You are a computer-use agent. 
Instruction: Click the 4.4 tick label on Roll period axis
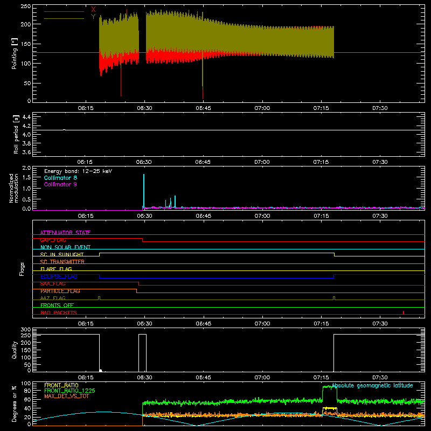coord(26,117)
